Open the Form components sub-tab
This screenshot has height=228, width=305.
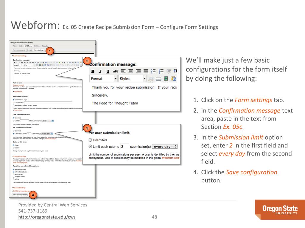19,50
